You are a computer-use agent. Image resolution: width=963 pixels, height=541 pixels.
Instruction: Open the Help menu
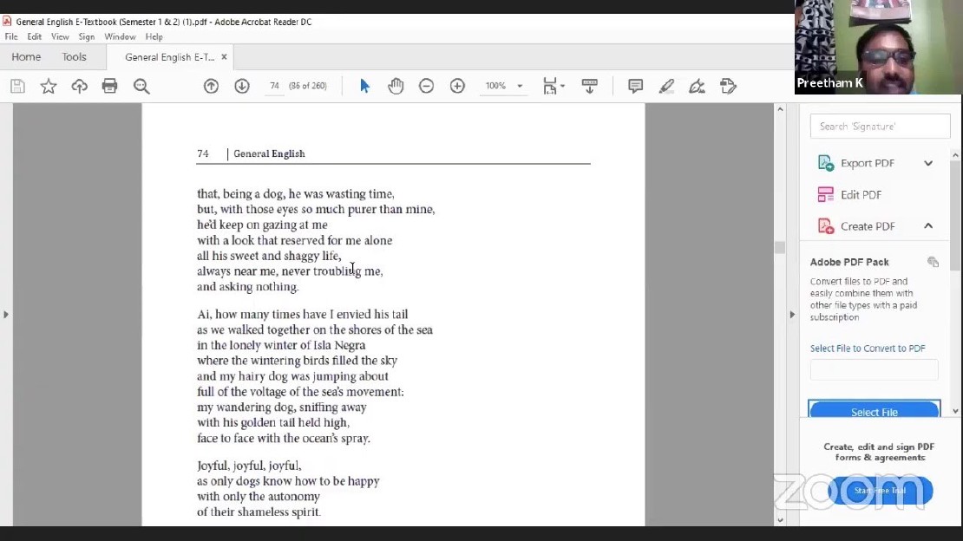click(154, 36)
